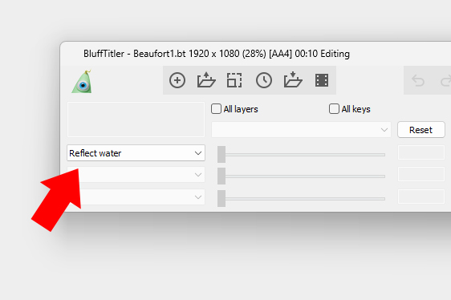Click the third slider handle

[x=221, y=198]
